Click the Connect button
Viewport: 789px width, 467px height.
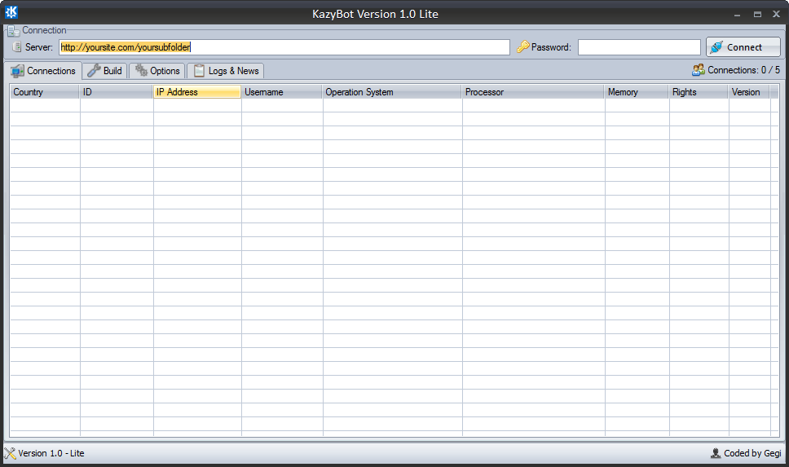(x=743, y=47)
